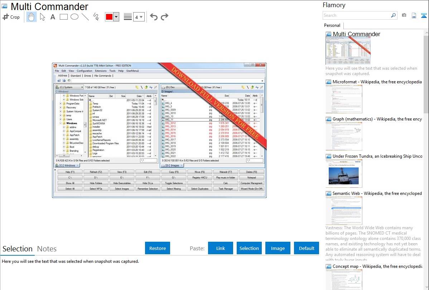Image resolution: width=429 pixels, height=290 pixels.
Task: Open the Under Frozen Tundra ship thumbnail
Action: tap(344, 173)
